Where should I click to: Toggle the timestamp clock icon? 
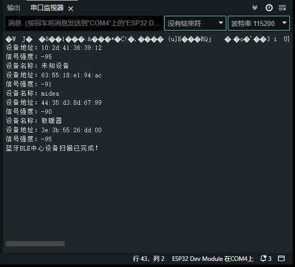point(269,8)
